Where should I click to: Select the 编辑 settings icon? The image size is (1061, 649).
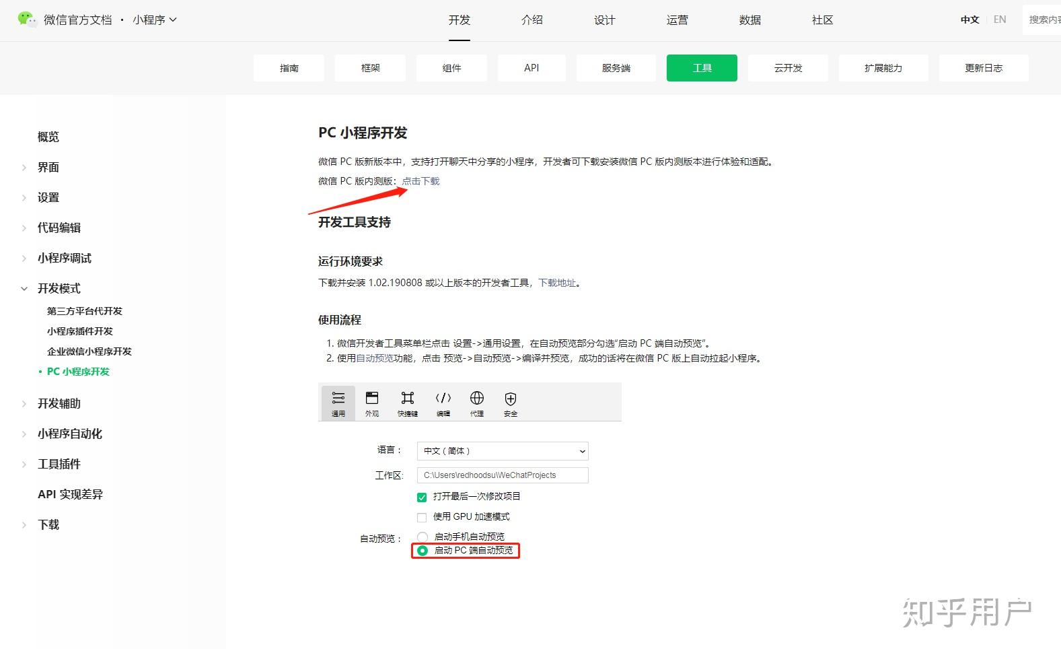click(x=443, y=403)
